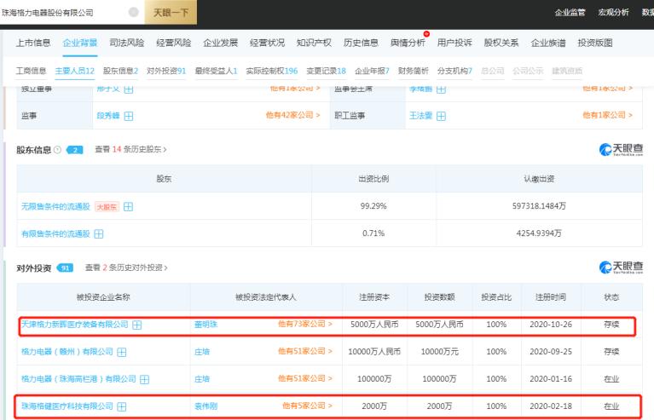Screen dimensions: 654x420
Task: Clear the search box with the round X button
Action: click(x=134, y=12)
